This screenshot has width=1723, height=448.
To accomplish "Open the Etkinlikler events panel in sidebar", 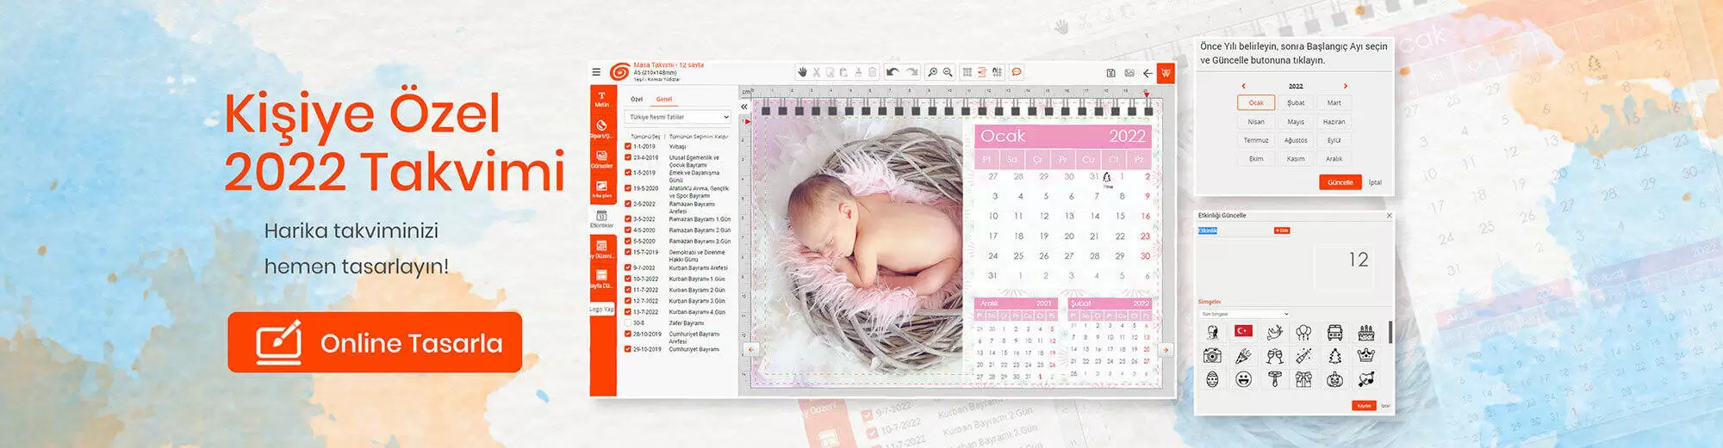I will point(601,219).
